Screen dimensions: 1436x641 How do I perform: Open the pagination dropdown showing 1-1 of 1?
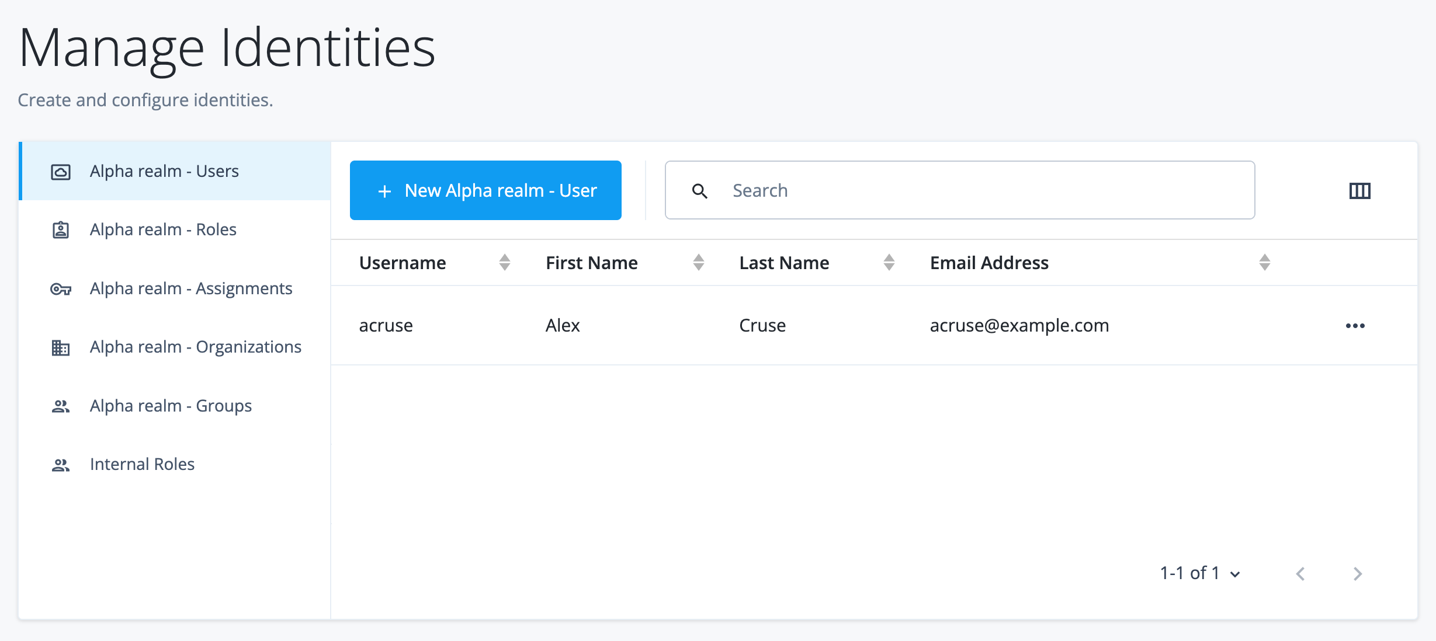point(1199,573)
